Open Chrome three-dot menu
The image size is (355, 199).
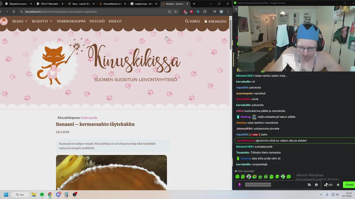[x=228, y=12]
